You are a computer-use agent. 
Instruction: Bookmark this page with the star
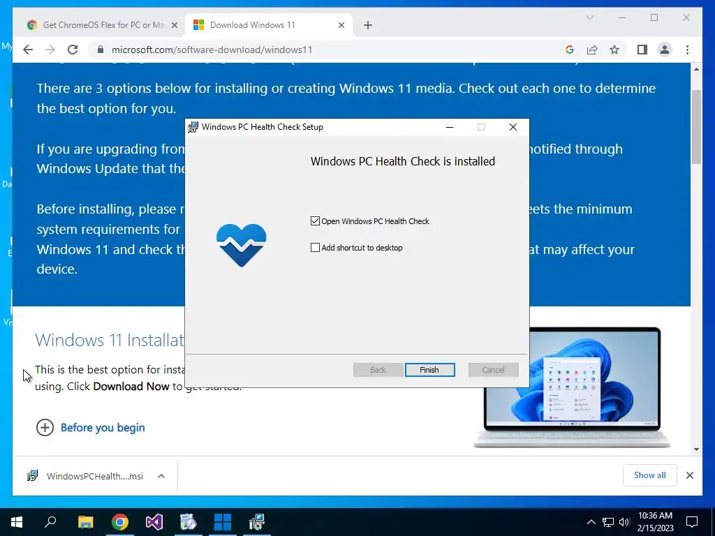[x=614, y=50]
